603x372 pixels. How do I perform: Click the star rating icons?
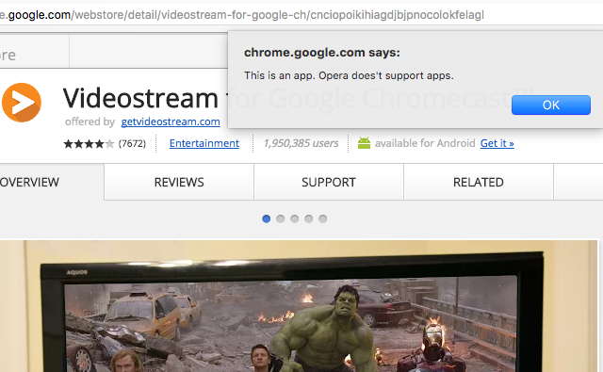pyautogui.click(x=89, y=144)
